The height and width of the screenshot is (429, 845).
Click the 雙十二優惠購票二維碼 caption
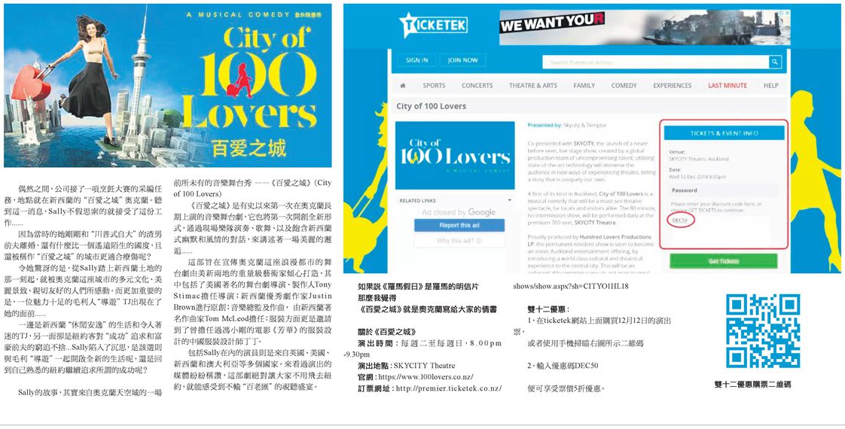[753, 385]
